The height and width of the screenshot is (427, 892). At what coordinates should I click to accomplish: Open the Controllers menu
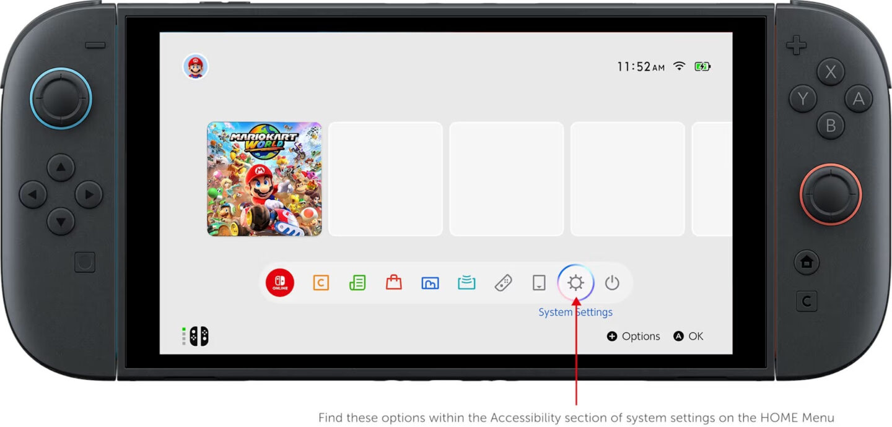pos(504,283)
